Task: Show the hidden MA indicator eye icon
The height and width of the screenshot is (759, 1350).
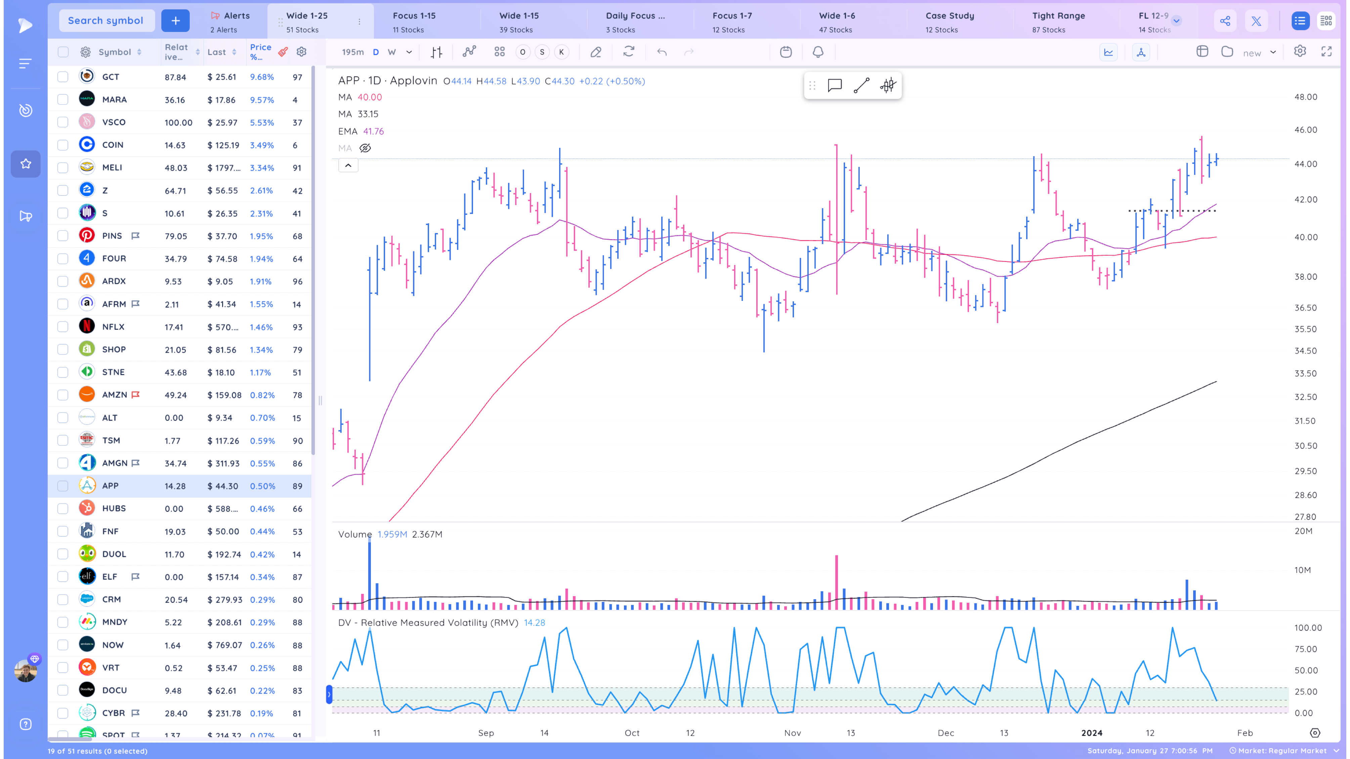Action: click(365, 148)
